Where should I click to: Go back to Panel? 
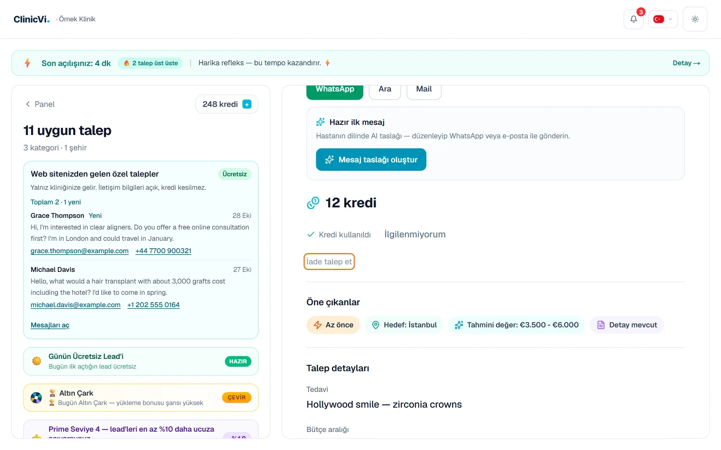point(40,104)
